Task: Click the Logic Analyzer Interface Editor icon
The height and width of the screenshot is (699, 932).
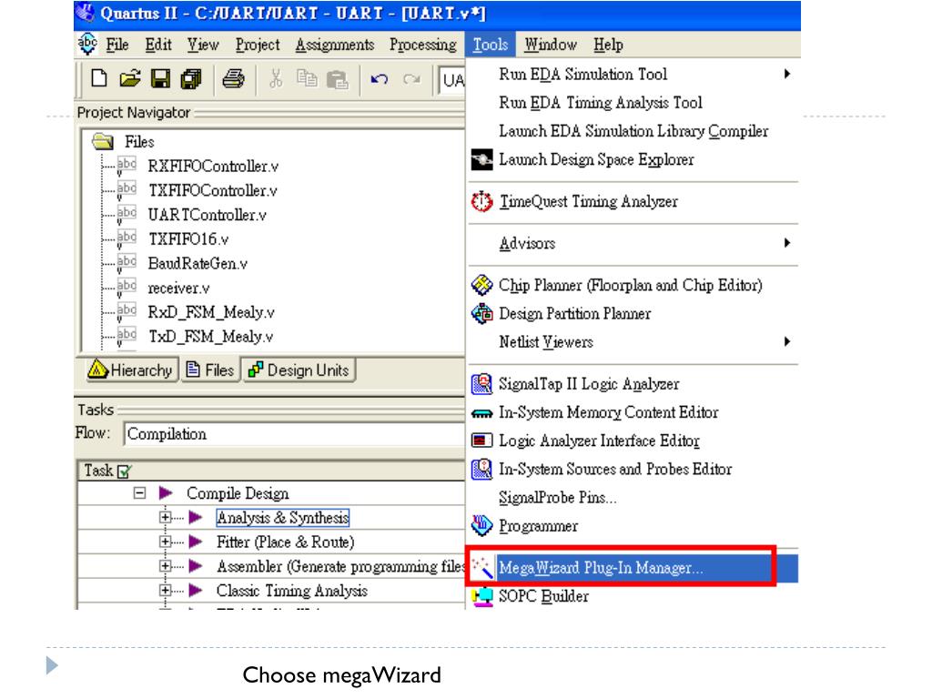Action: [481, 441]
